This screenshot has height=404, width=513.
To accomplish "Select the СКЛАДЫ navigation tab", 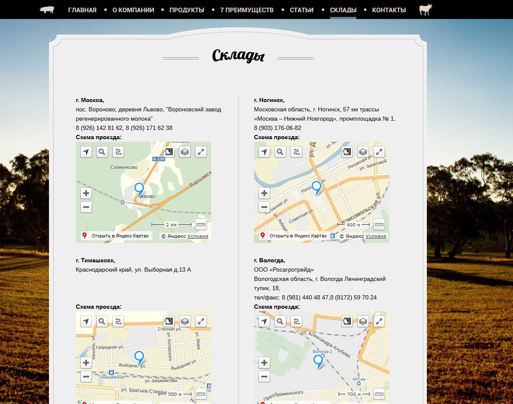I will 343,10.
